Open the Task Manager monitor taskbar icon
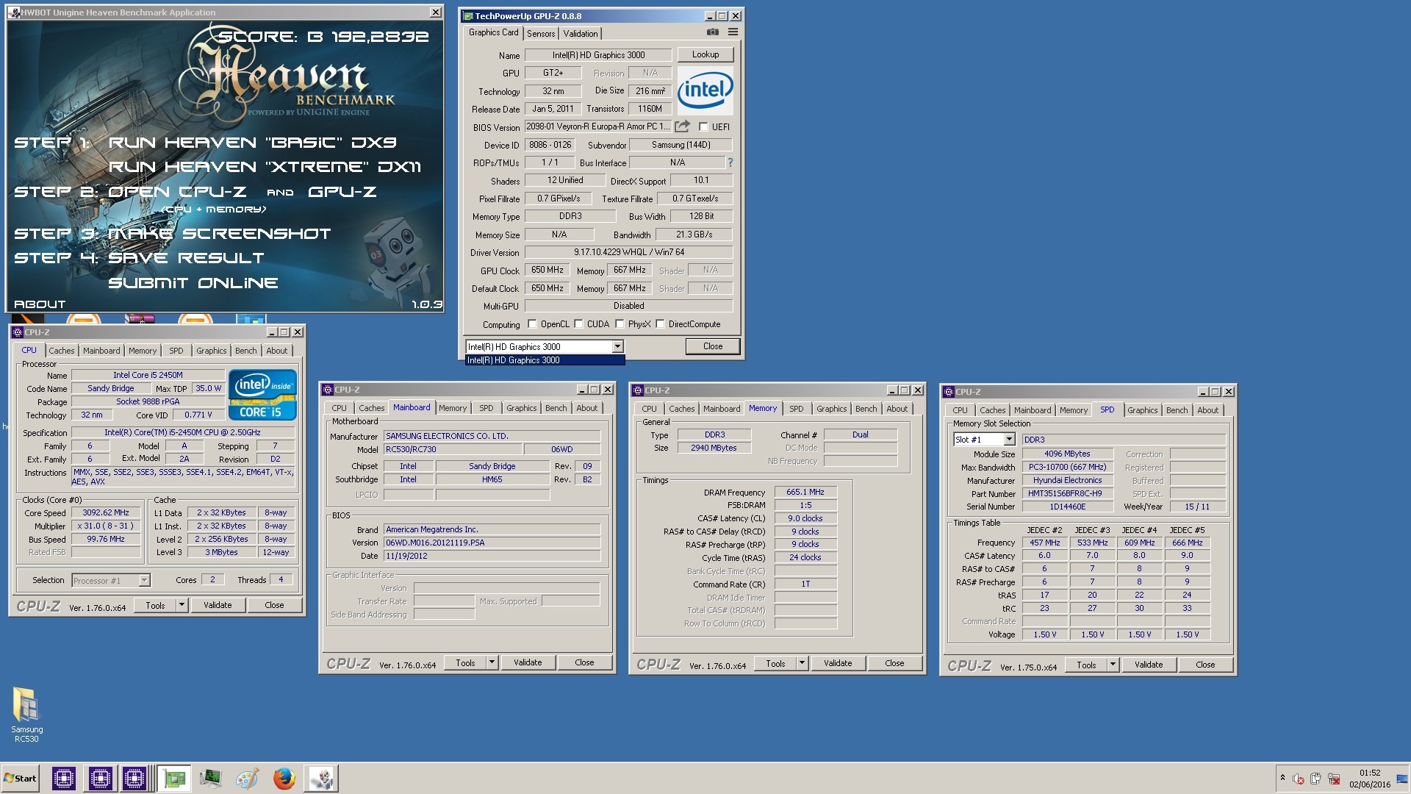 (x=210, y=779)
